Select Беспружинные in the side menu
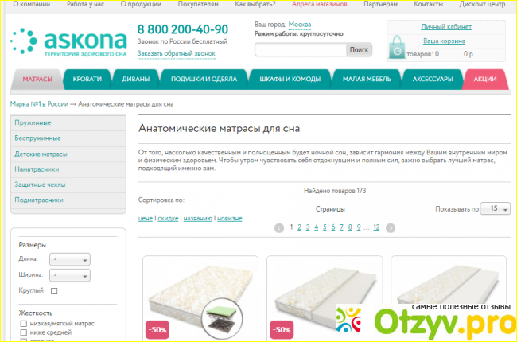517x342 pixels. click(x=68, y=138)
